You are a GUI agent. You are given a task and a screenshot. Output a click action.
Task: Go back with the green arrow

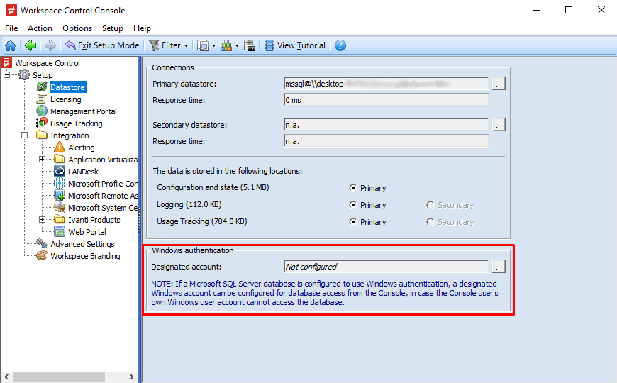point(30,45)
